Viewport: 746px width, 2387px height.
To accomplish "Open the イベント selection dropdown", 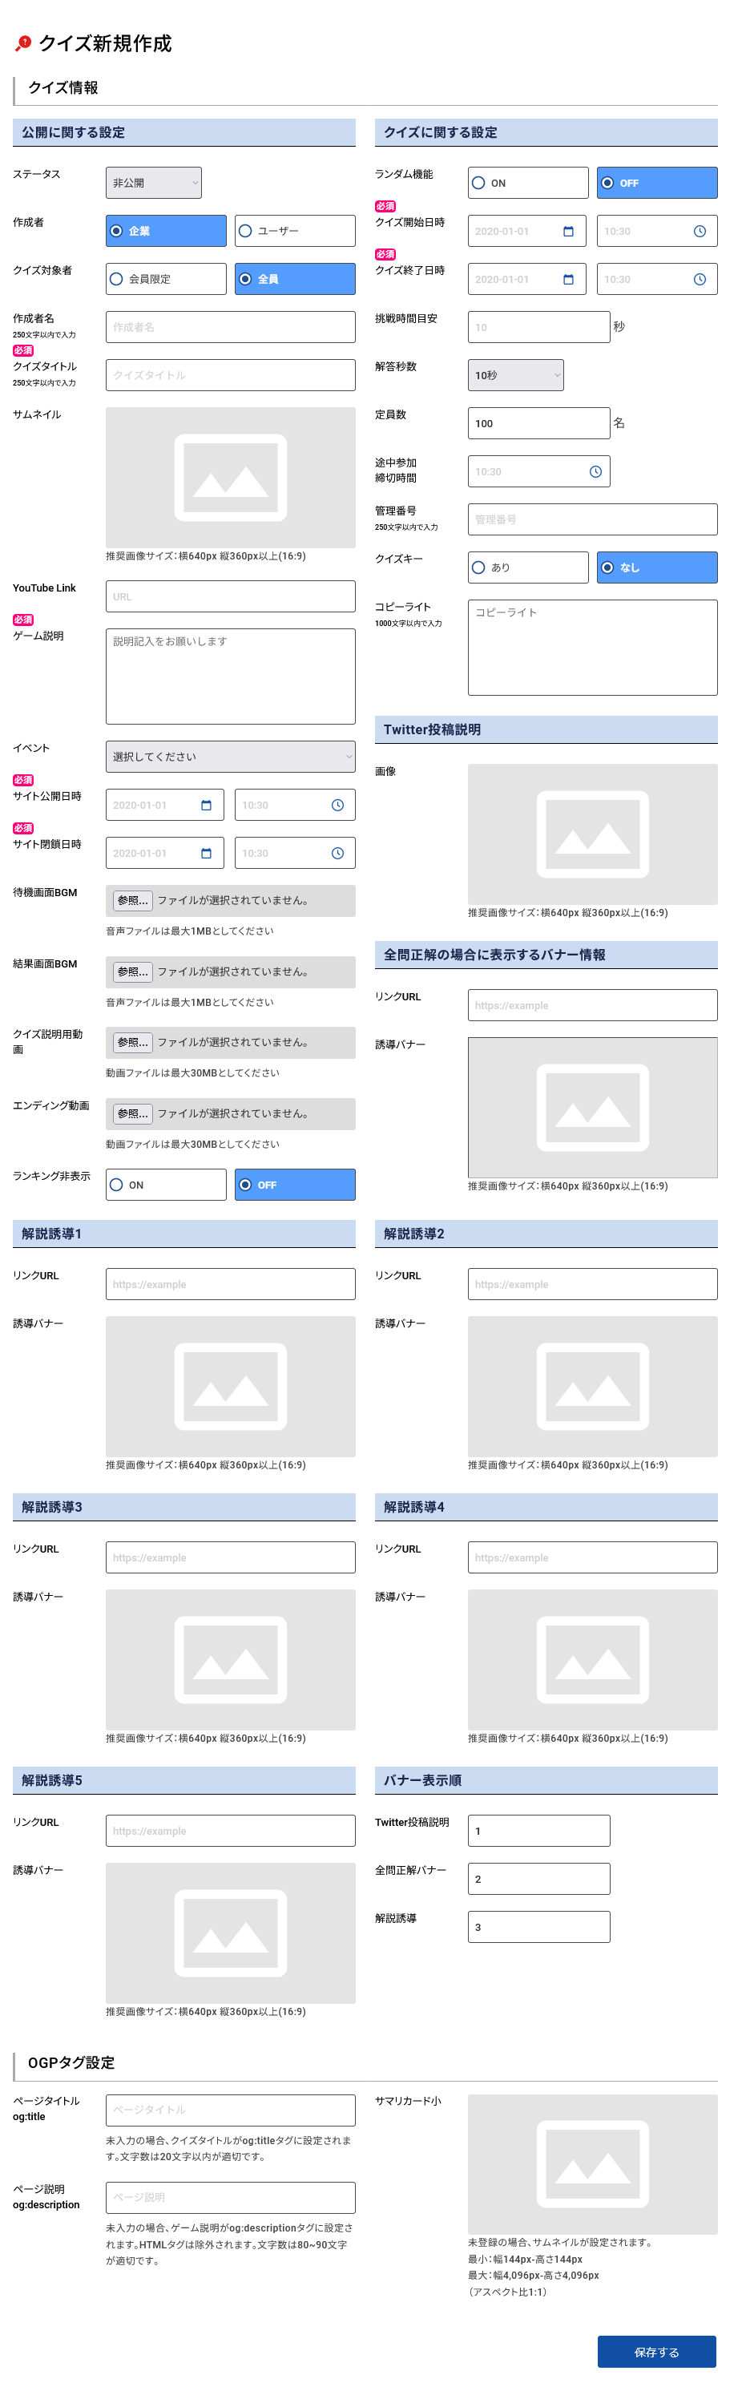I will (230, 757).
